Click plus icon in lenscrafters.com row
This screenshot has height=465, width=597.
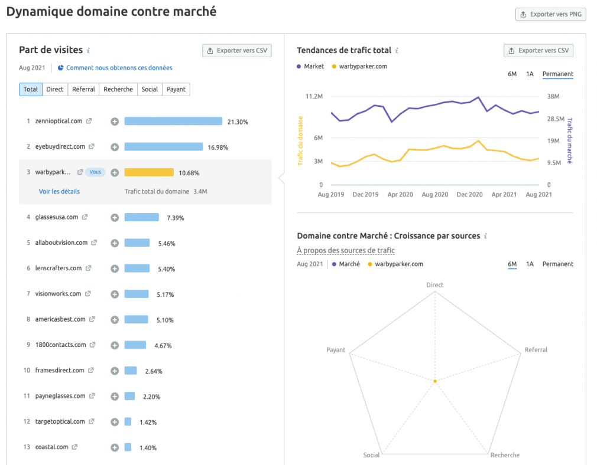click(x=115, y=269)
